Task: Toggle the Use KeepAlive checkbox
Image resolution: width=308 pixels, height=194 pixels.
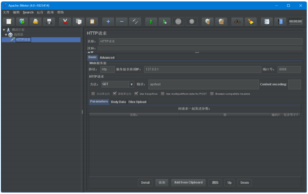Action: [x=136, y=94]
